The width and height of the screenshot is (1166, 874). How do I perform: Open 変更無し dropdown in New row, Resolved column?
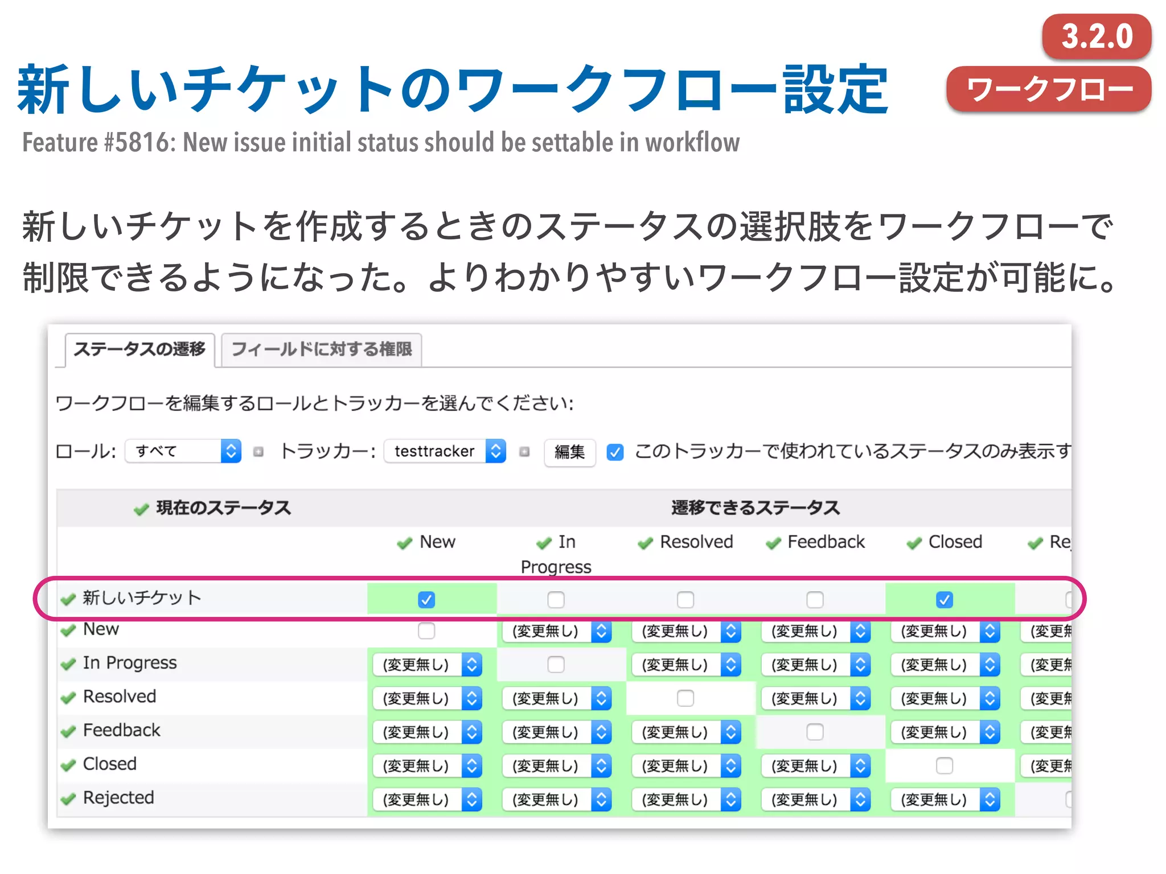[x=685, y=631]
